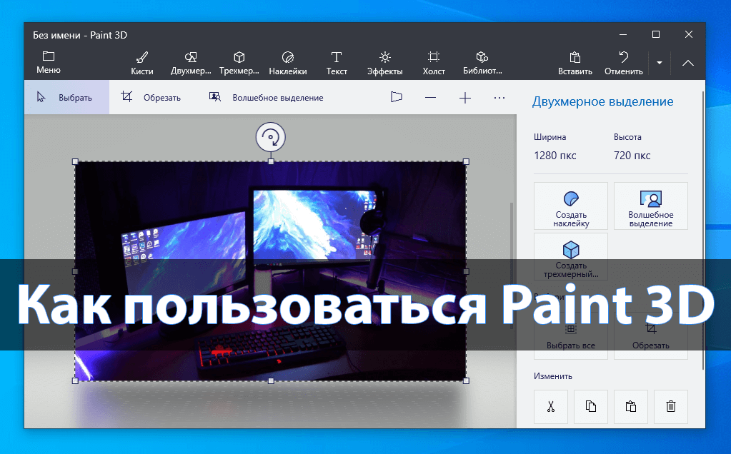Open the Библиотека 3D library

tap(482, 63)
